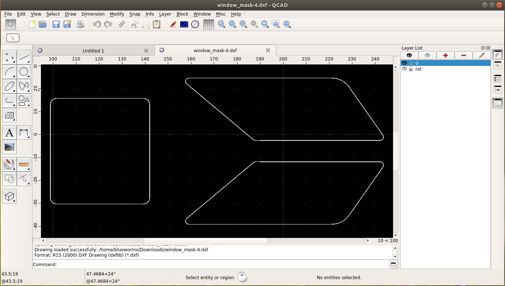Open the Dimension tools
Image resolution: width=505 pixels, height=286 pixels.
[24, 133]
